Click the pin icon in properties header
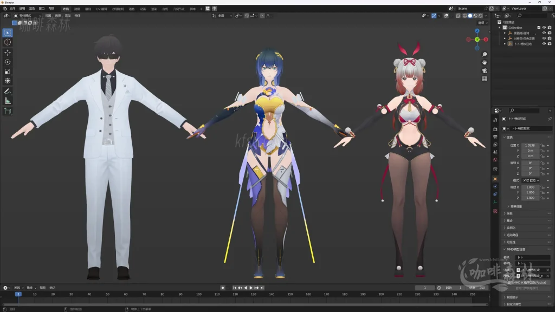Screen dimensions: 555x312 (x=550, y=119)
